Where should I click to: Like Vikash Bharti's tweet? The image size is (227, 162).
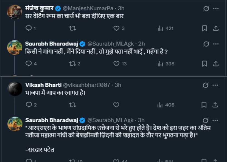[x=116, y=105]
